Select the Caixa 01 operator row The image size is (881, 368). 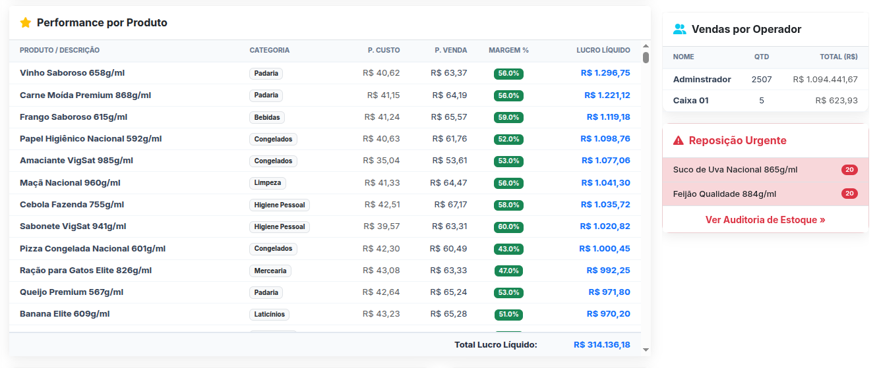pos(766,101)
